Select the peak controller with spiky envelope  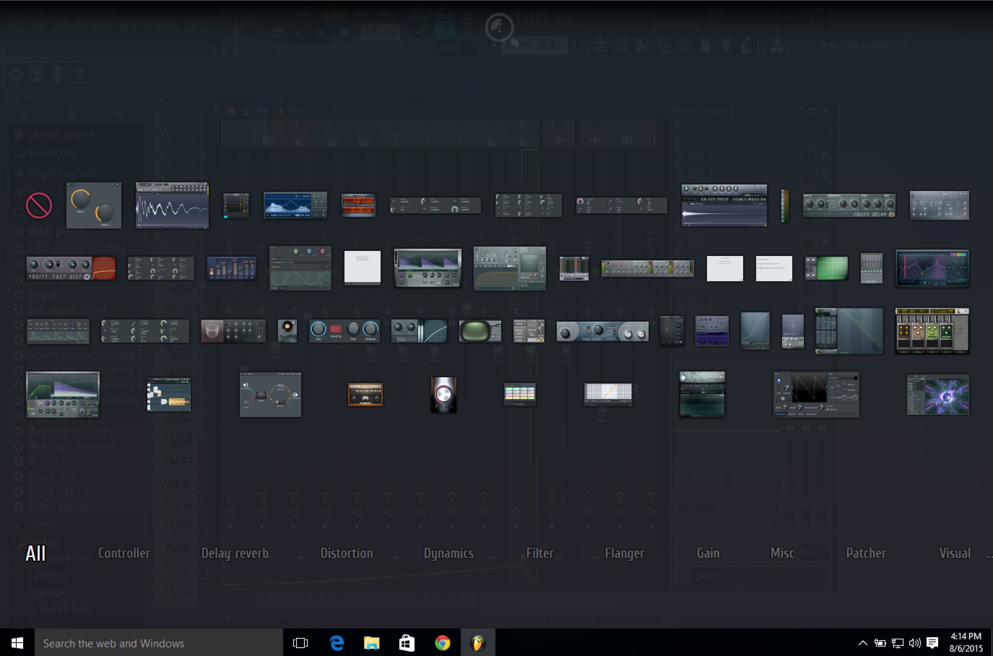(58, 331)
